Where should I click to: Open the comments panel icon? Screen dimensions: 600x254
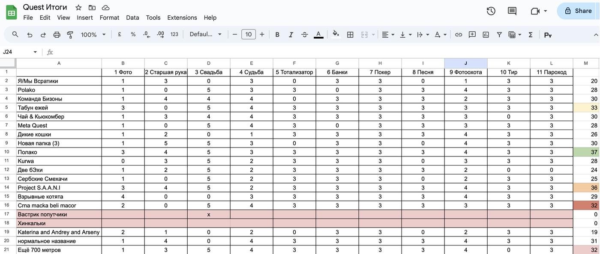click(512, 11)
